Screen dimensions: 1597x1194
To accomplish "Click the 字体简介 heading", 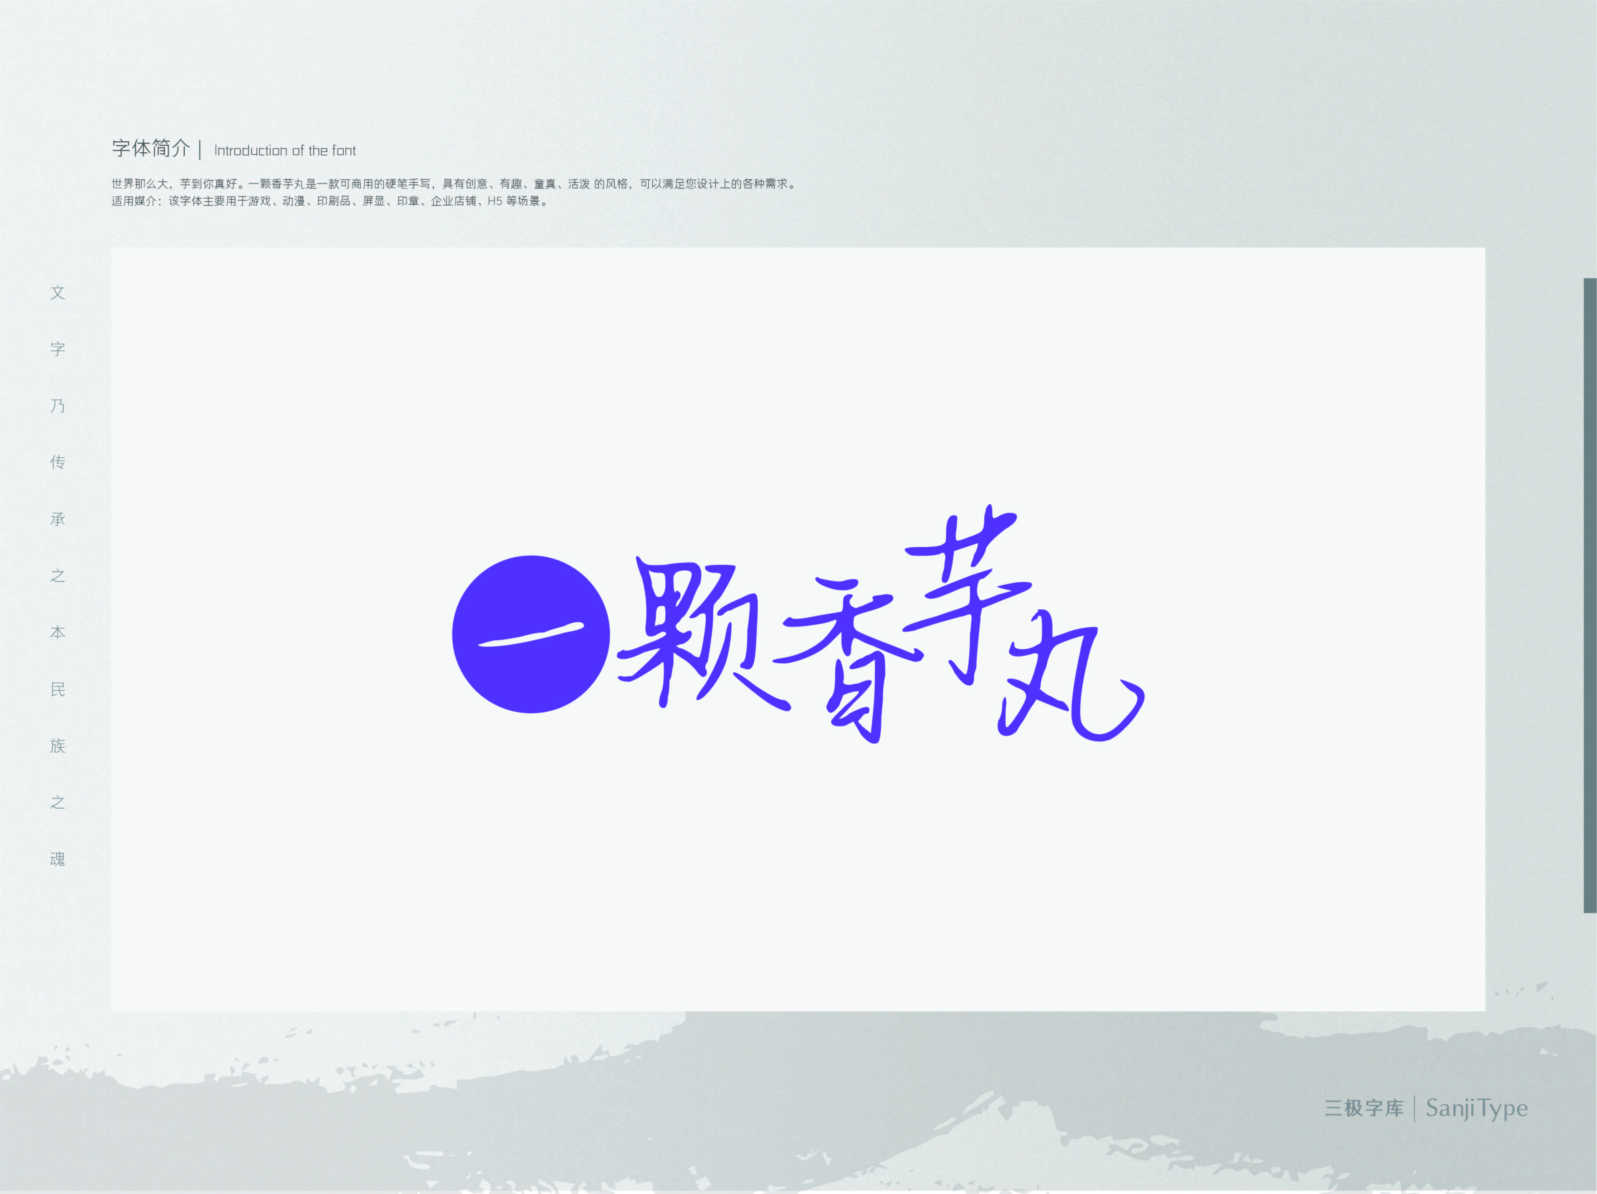I will point(151,149).
